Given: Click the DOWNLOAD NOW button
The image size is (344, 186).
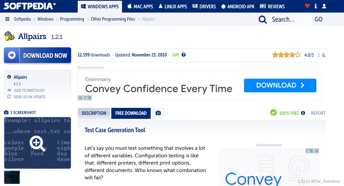Looking at the screenshot, I should coord(38,55).
